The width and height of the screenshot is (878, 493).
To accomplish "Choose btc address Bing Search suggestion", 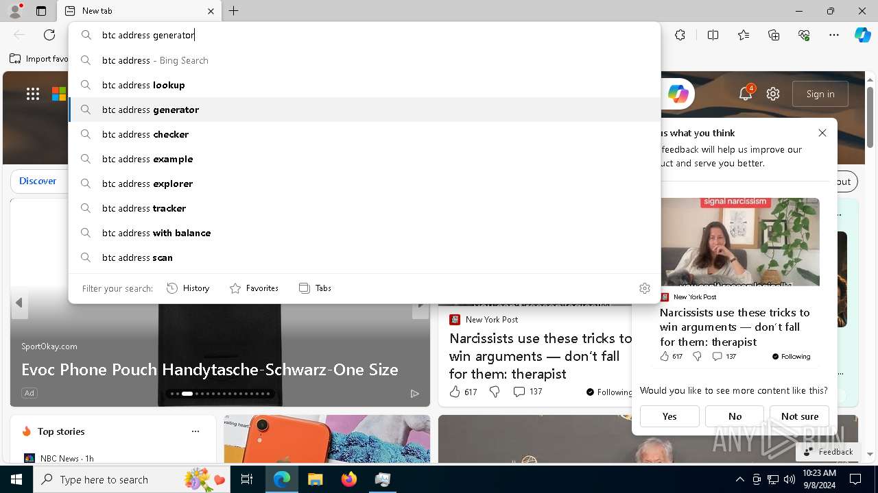I will [364, 60].
